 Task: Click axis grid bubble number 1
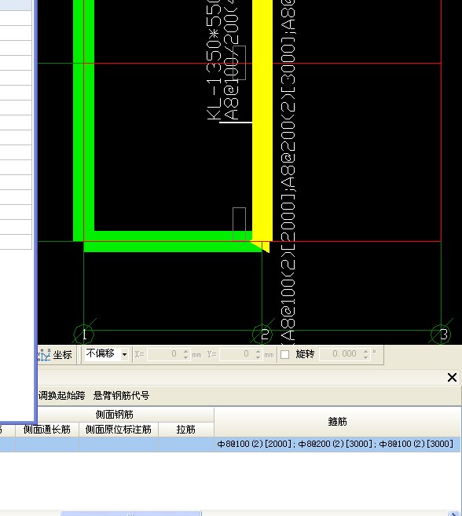coord(84,335)
